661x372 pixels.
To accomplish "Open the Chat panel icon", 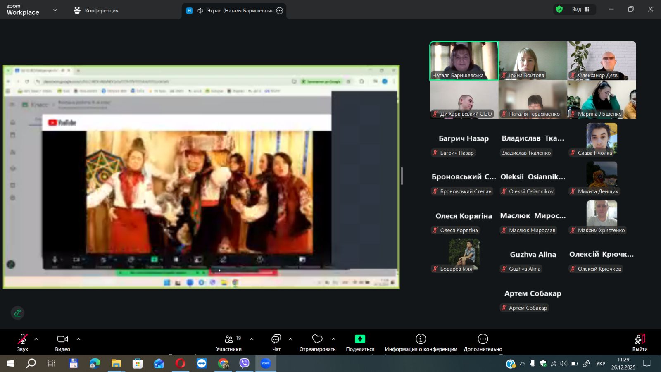I will (276, 339).
